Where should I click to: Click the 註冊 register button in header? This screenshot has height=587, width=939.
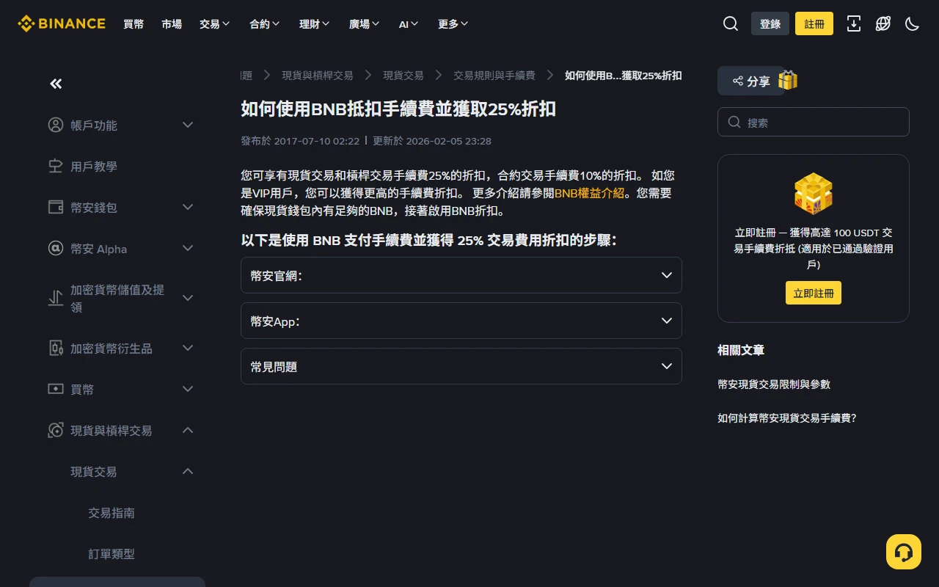point(814,23)
